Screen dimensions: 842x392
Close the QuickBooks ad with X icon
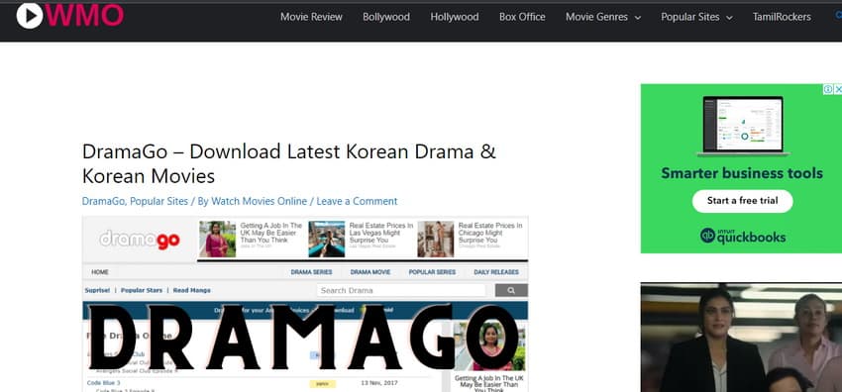[x=838, y=89]
